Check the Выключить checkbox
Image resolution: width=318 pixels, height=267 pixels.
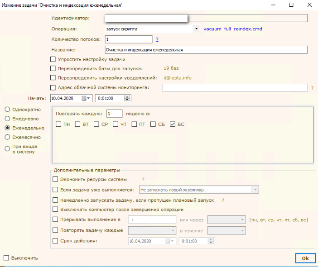6,258
